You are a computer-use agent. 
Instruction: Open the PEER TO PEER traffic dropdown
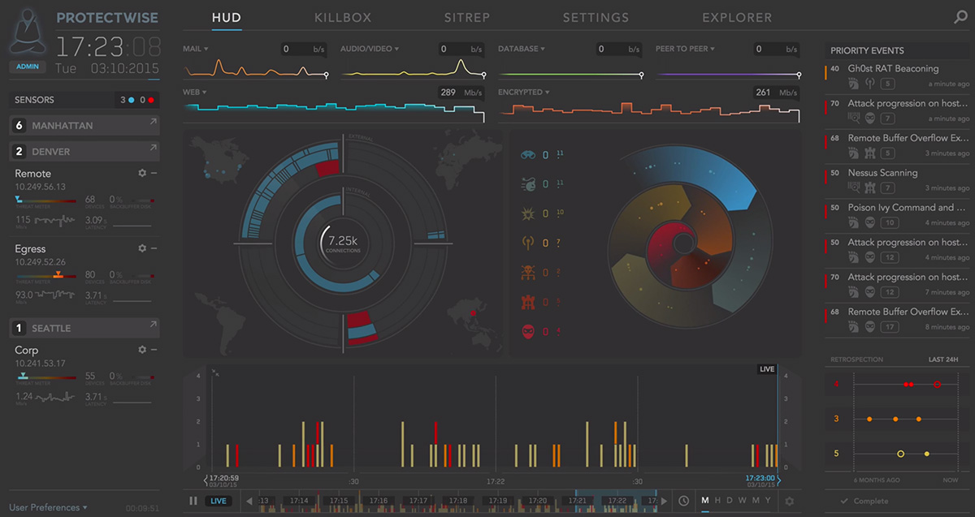[685, 49]
